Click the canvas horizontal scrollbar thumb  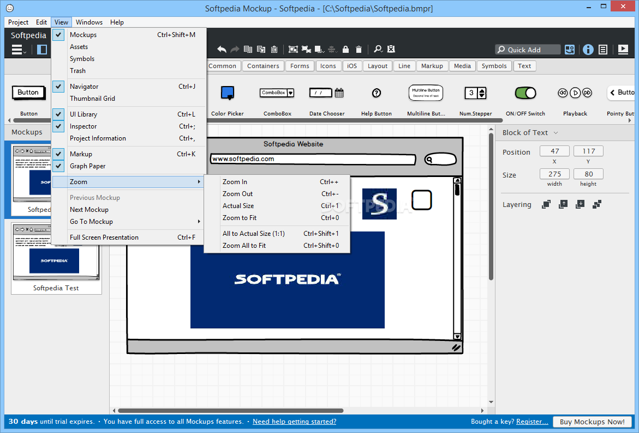[x=230, y=411]
